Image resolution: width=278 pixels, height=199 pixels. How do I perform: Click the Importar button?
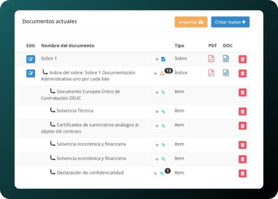pyautogui.click(x=191, y=22)
